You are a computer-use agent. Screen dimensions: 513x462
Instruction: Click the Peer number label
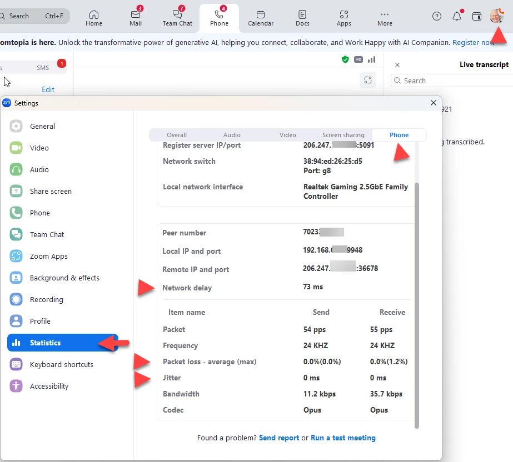(x=184, y=233)
